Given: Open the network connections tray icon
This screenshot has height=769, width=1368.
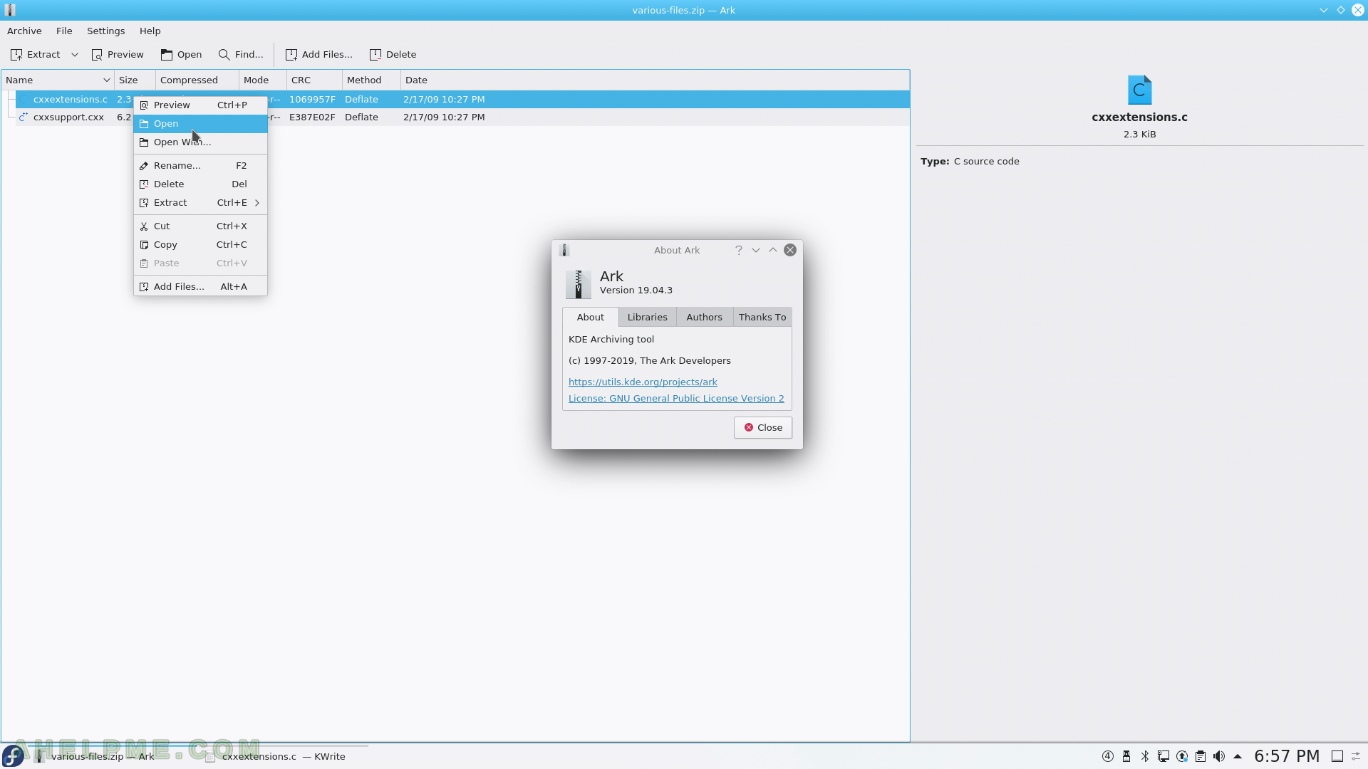Looking at the screenshot, I should pyautogui.click(x=1164, y=757).
